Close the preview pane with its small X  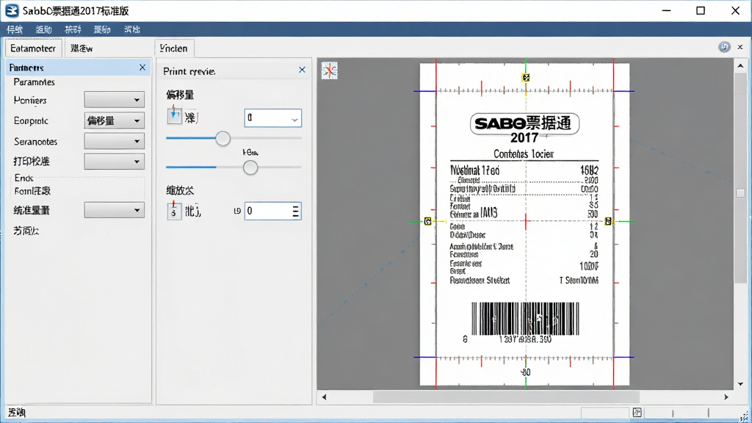pyautogui.click(x=740, y=47)
